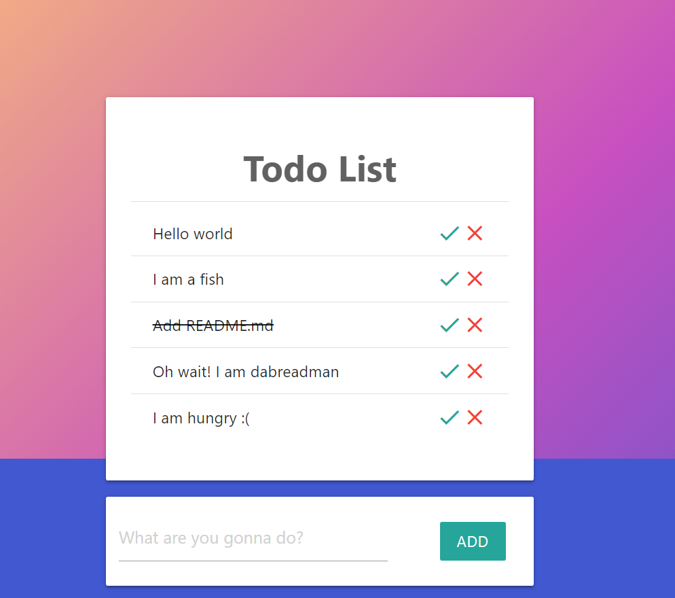The image size is (675, 598).
Task: Select the "I am a fish" text
Action: [x=188, y=279]
